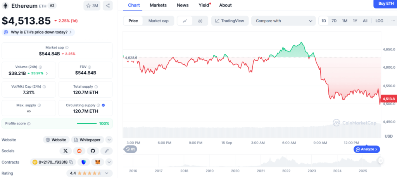Click the verified circulating supply badge
Screen dimensions: 397x178
103,105
